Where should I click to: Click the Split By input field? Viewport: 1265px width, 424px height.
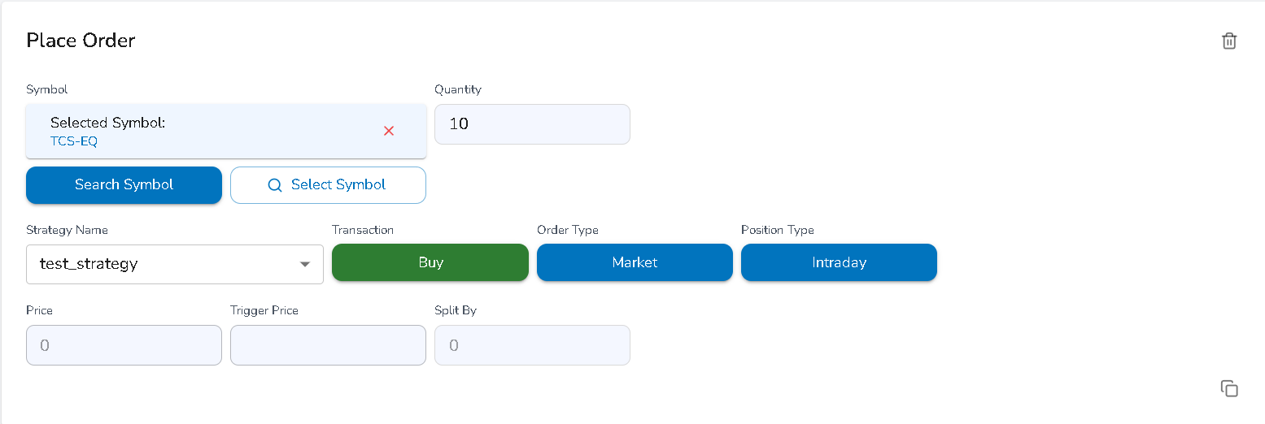click(x=532, y=345)
